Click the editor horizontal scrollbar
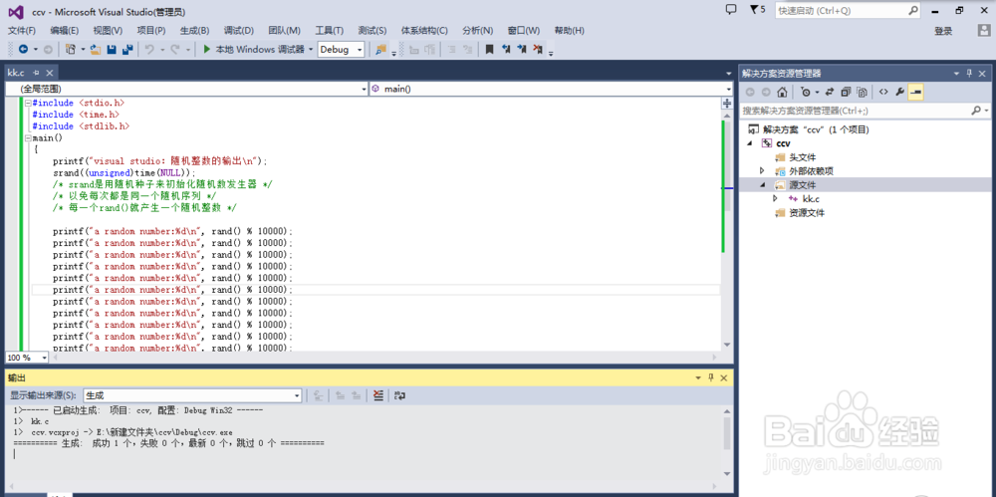The width and height of the screenshot is (996, 497). tap(386, 358)
